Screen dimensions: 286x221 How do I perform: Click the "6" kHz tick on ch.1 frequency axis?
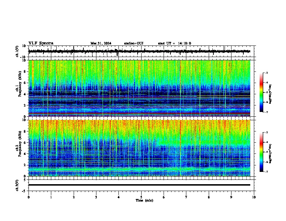point(25,83)
